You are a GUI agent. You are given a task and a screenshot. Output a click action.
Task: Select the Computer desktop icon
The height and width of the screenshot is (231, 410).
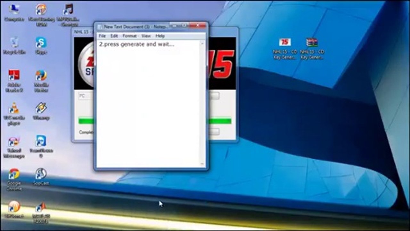[x=14, y=12]
